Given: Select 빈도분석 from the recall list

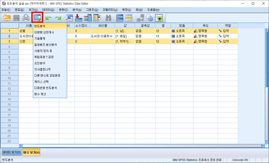Looking at the screenshot, I should [50, 26].
